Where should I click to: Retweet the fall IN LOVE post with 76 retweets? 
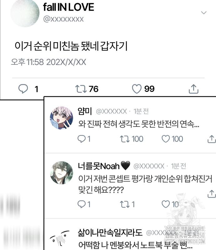pos(81,89)
